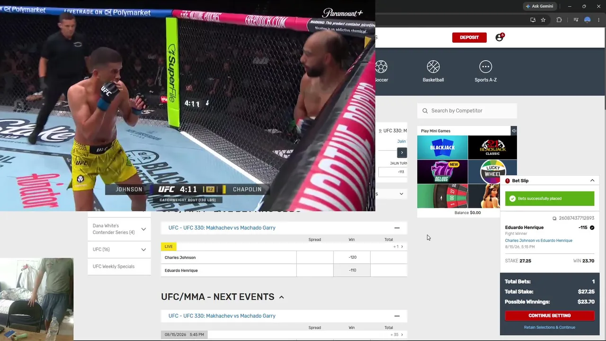Open the browser extensions puzzle icon
Image resolution: width=606 pixels, height=341 pixels.
pos(559,20)
